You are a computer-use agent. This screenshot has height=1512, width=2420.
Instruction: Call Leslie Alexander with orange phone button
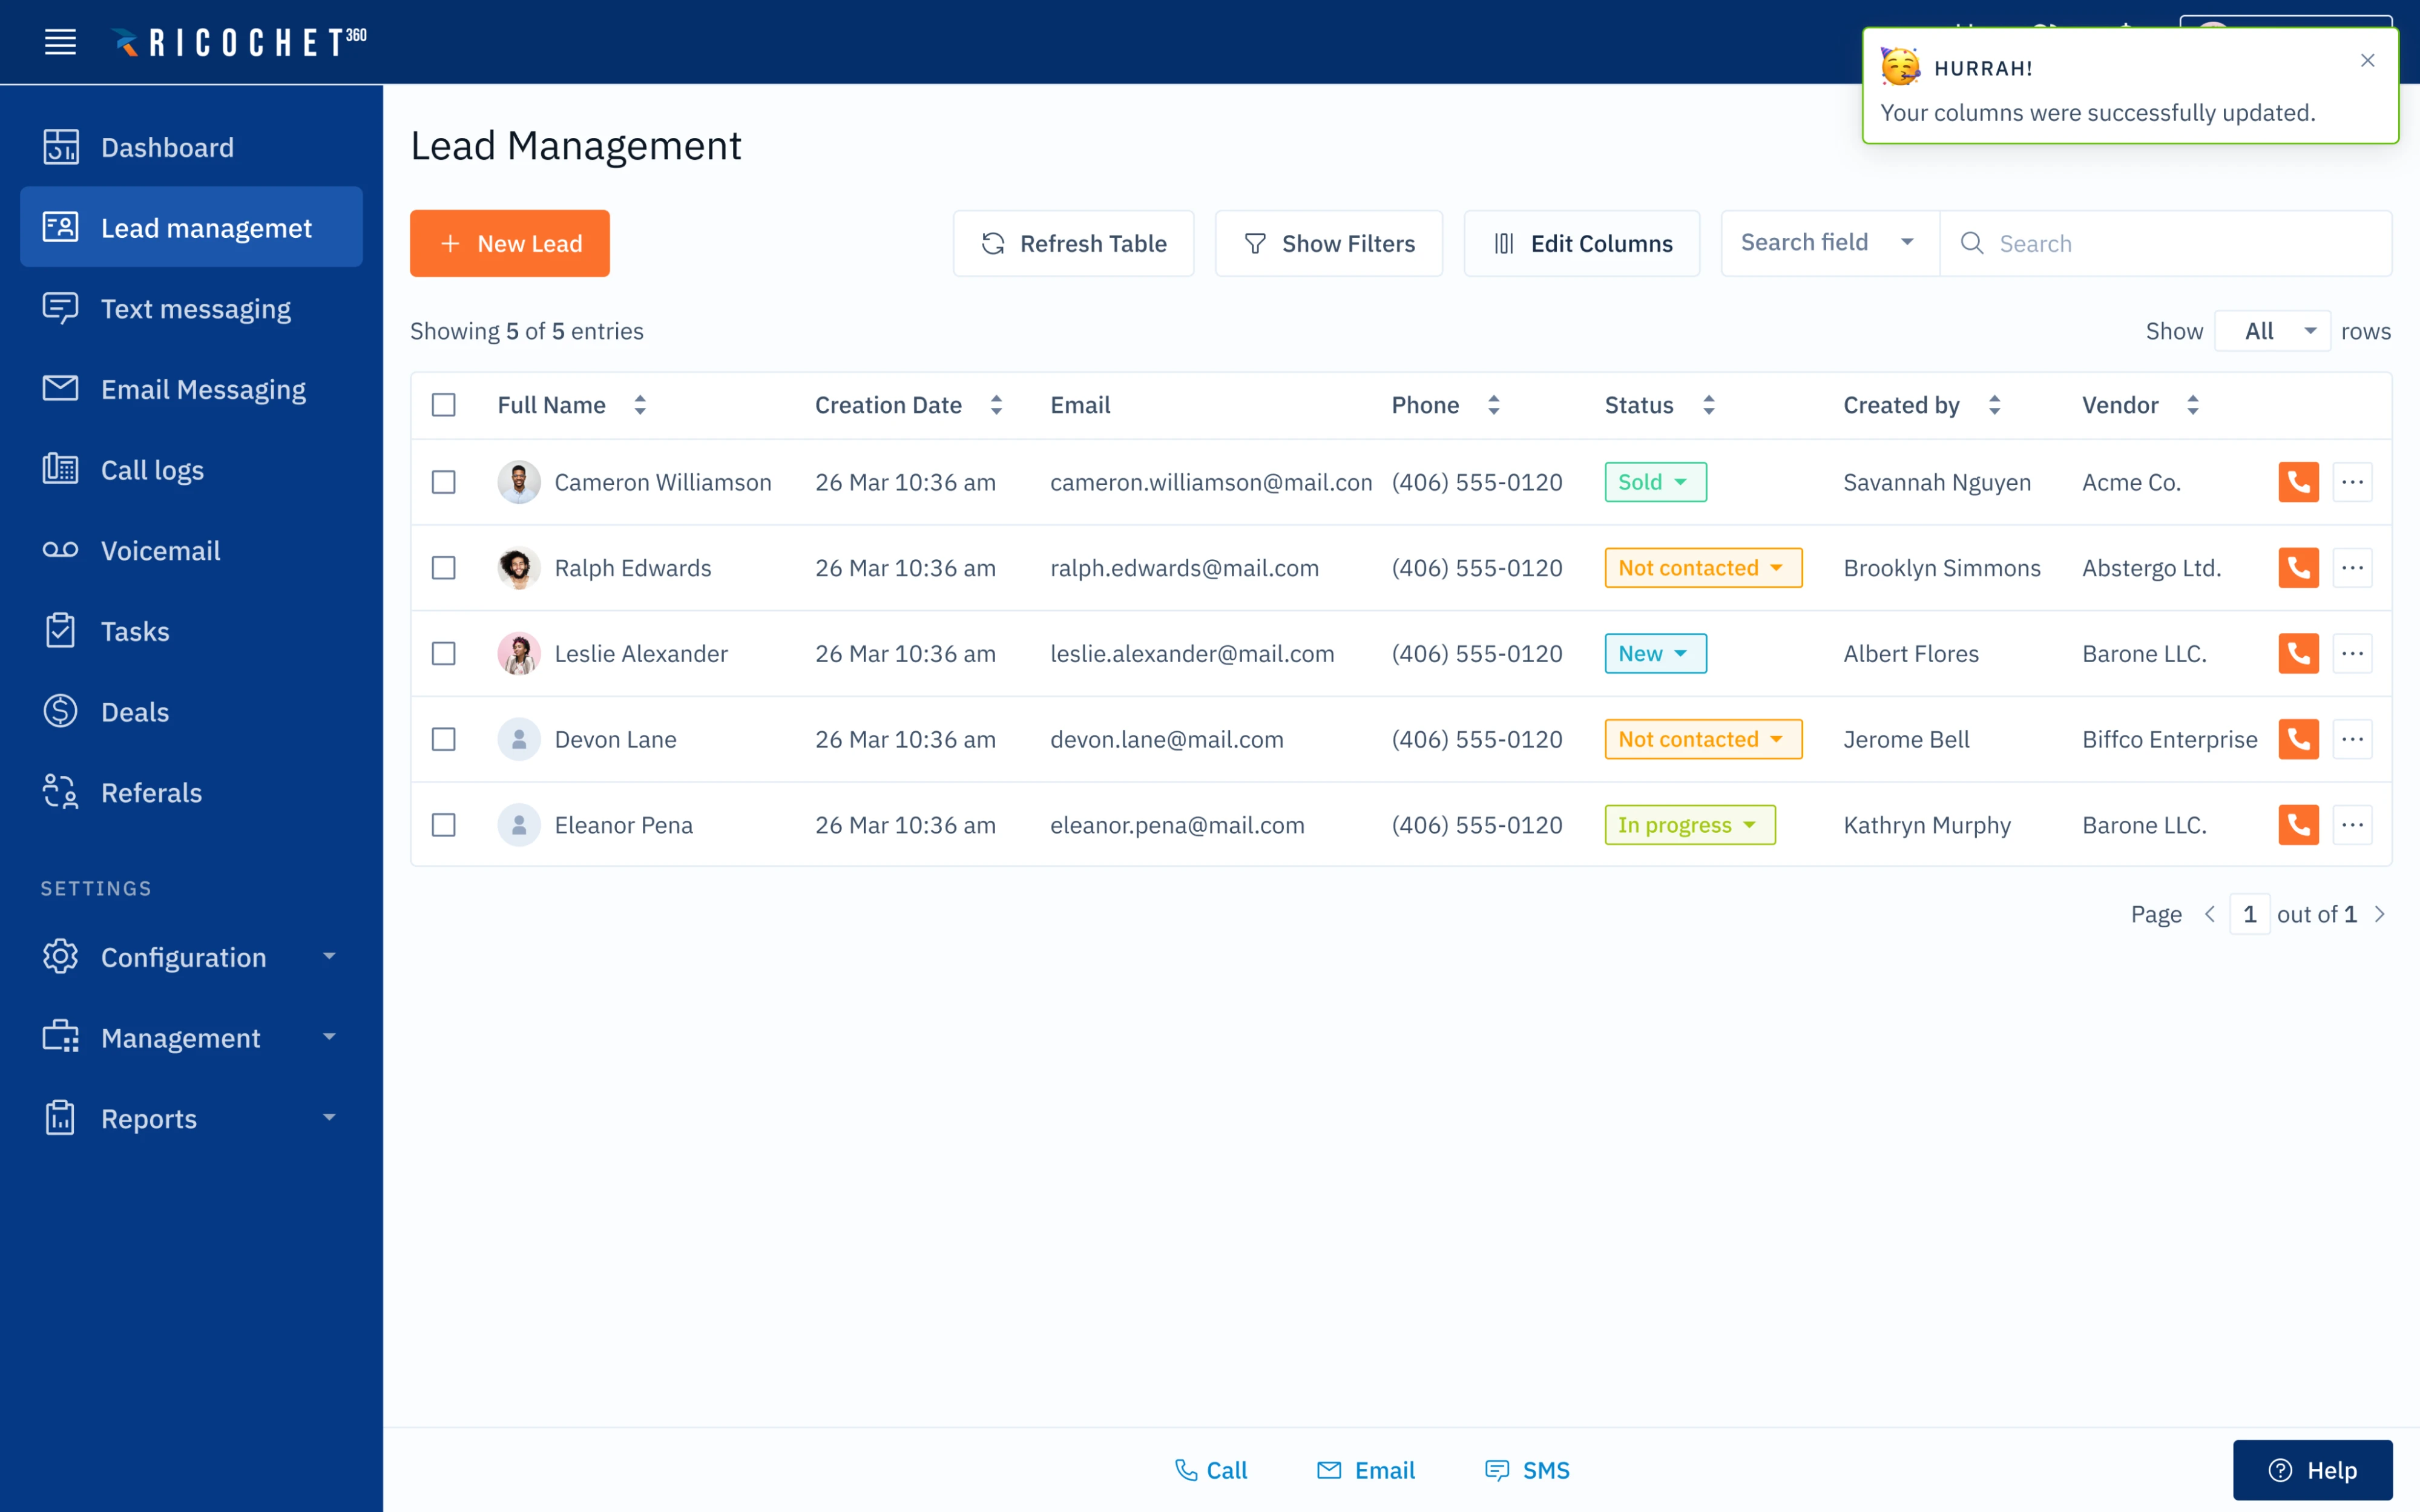(x=2298, y=654)
